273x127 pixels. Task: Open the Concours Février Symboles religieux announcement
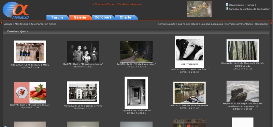coord(117,4)
